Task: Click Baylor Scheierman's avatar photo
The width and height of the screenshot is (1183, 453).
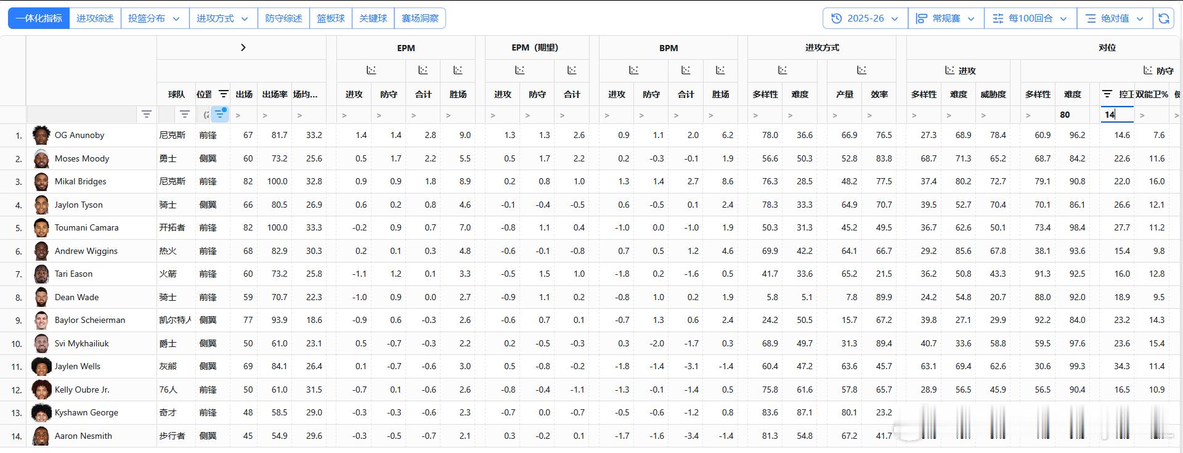Action: 41,320
